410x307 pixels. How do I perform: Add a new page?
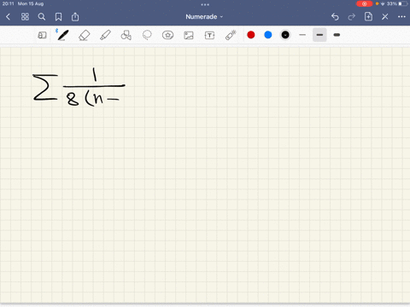[x=368, y=16]
